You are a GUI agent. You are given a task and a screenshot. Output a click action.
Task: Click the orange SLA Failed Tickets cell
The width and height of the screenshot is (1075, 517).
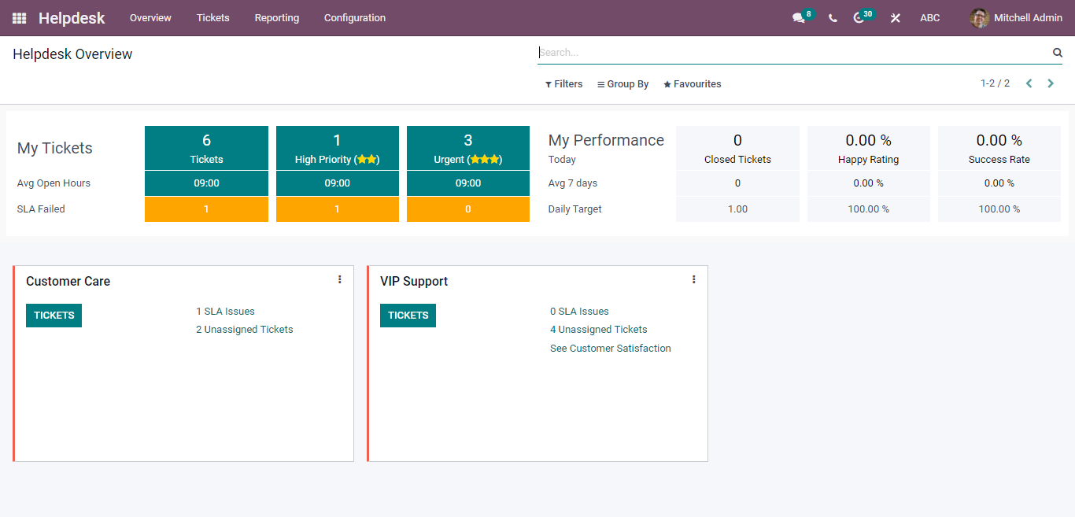pyautogui.click(x=206, y=209)
